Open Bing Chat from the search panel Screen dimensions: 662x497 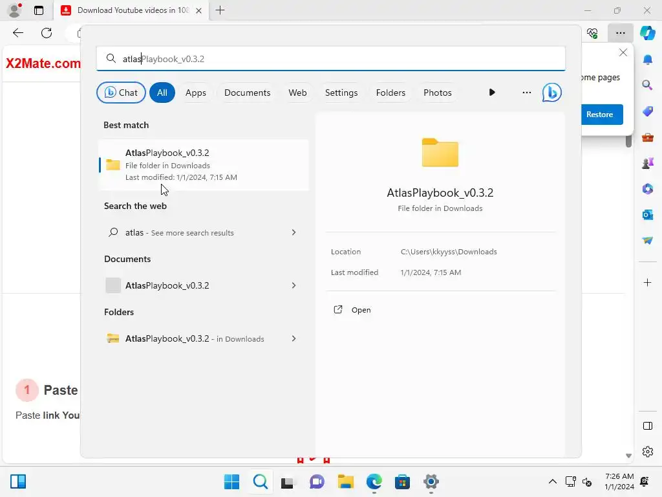coord(121,93)
